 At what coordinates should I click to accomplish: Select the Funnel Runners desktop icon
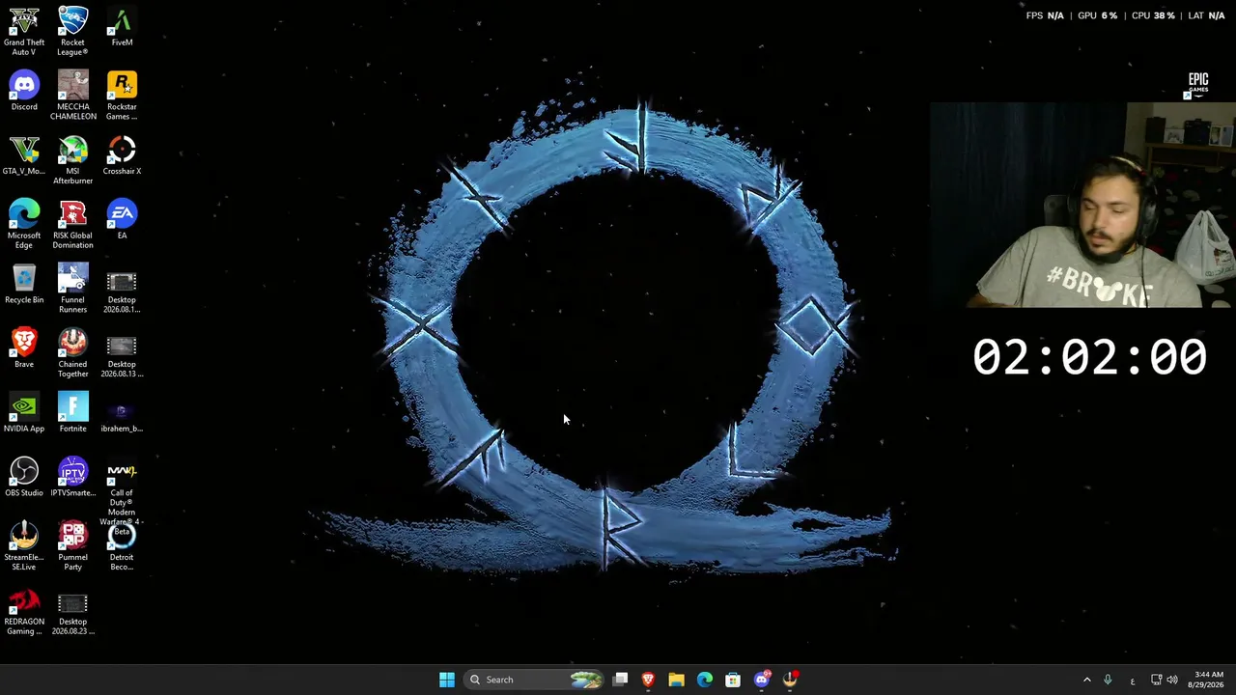coord(72,289)
